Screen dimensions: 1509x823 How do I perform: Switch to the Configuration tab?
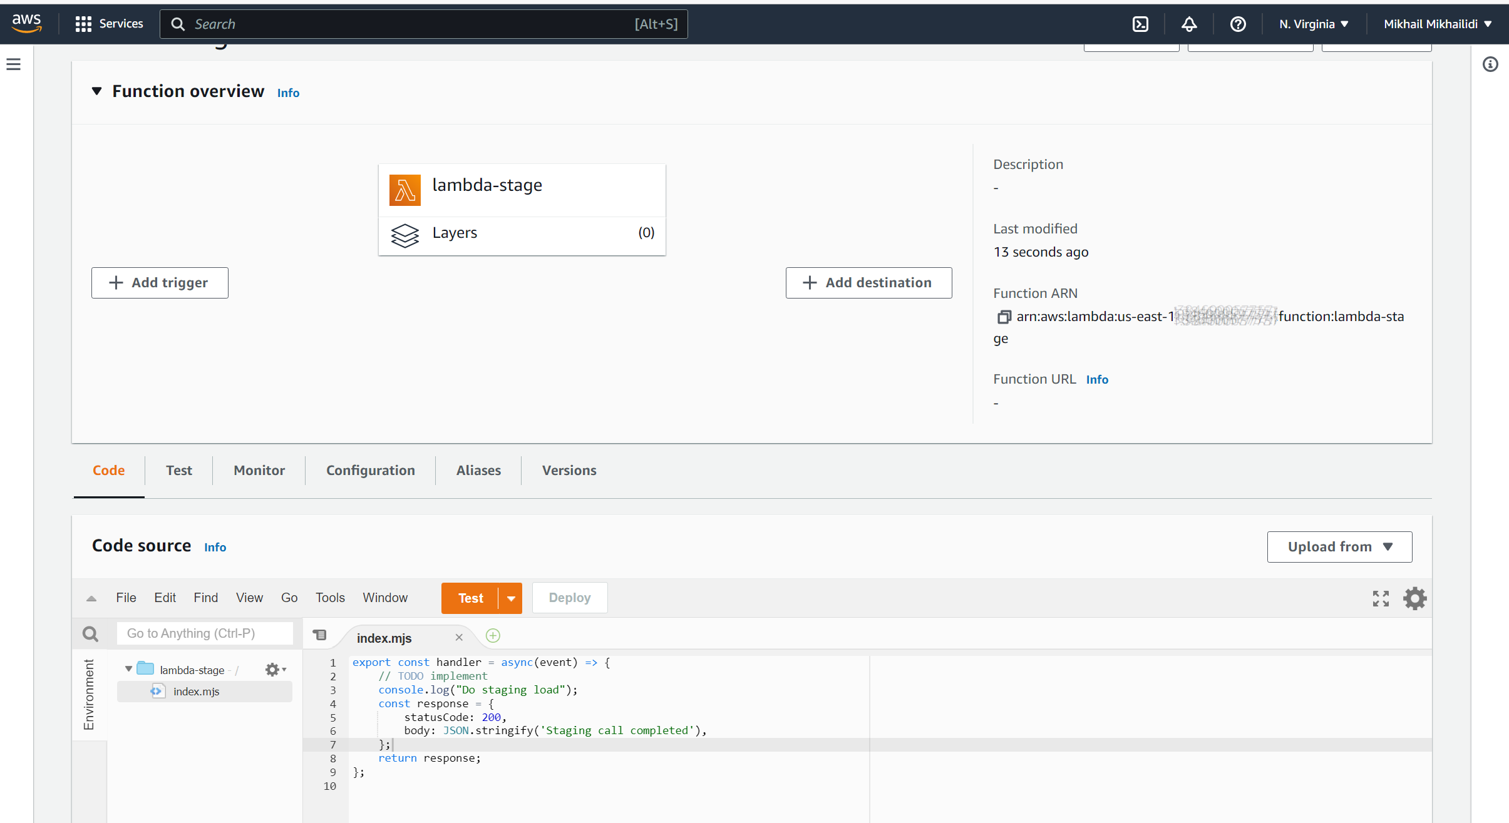pyautogui.click(x=370, y=471)
